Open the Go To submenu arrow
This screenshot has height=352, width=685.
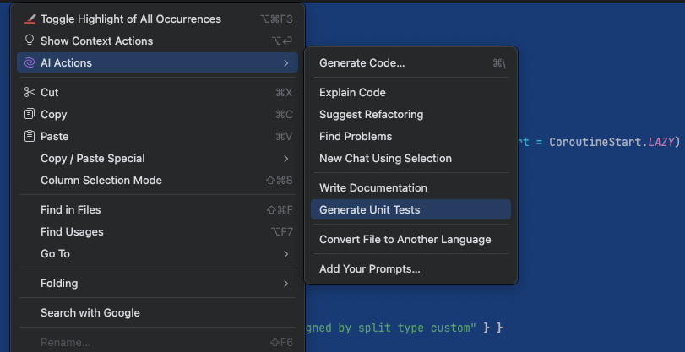pos(286,253)
